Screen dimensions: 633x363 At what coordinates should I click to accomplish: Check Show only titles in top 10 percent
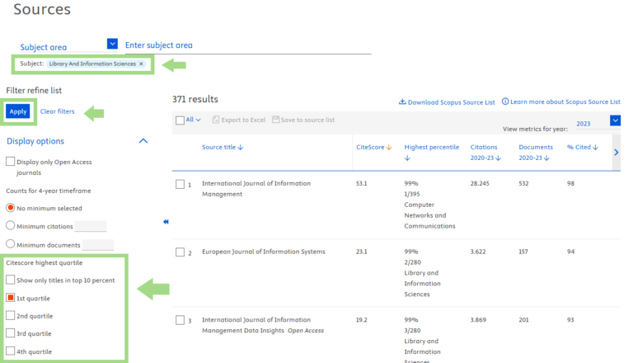click(10, 280)
